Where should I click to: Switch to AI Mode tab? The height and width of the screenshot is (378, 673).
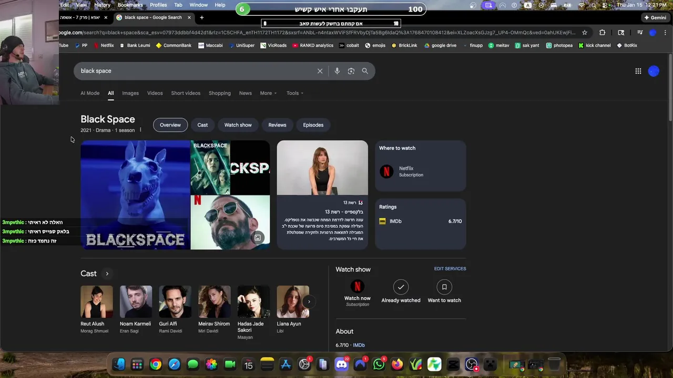pos(90,93)
